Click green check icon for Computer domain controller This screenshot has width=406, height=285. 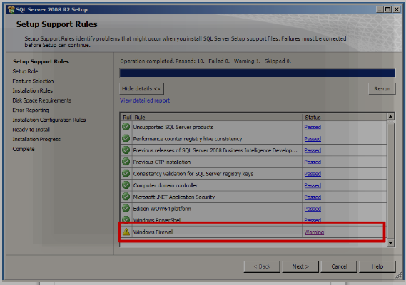(x=126, y=185)
